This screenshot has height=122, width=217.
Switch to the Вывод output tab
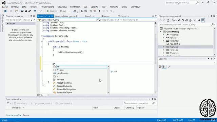pyautogui.click(x=26, y=115)
